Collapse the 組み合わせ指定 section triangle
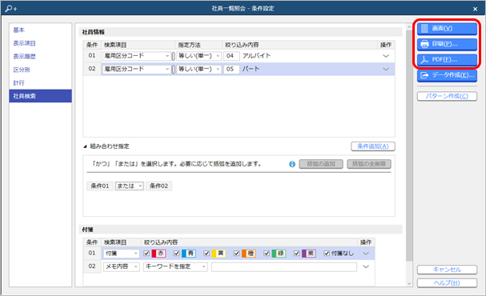This screenshot has width=486, height=296. point(85,146)
